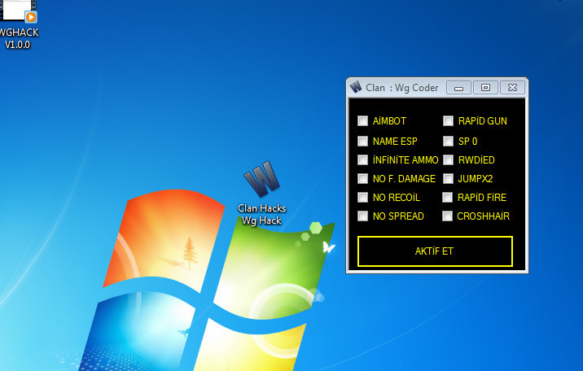583x371 pixels.
Task: Click the 'Clan : Wg Coder' title text
Action: pyautogui.click(x=402, y=88)
